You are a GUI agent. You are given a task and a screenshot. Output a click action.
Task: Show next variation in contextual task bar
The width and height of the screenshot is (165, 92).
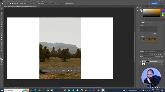click(59, 71)
